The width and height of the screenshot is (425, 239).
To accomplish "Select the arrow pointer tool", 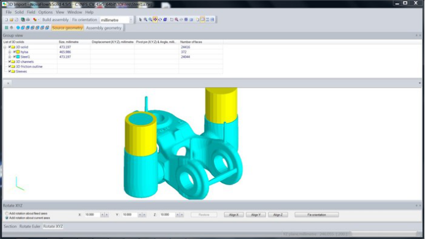I will 140,20.
